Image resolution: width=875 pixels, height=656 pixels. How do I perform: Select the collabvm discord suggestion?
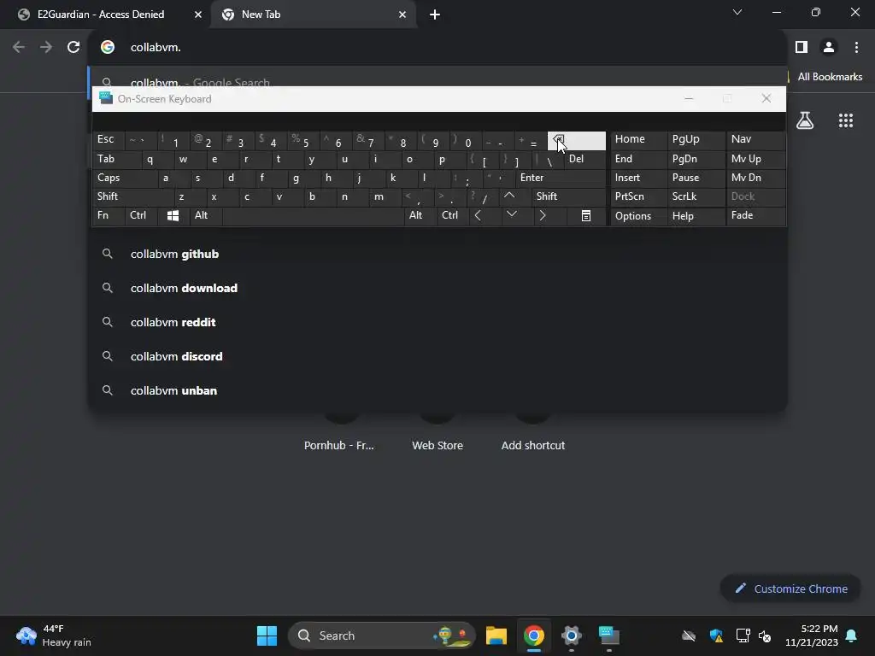437,356
